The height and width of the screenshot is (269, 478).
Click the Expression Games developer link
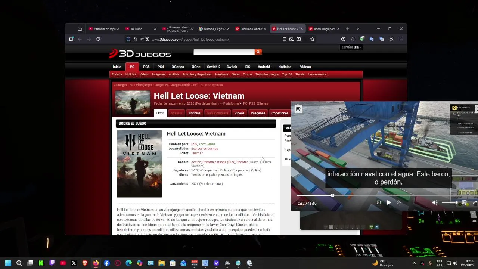pyautogui.click(x=204, y=149)
